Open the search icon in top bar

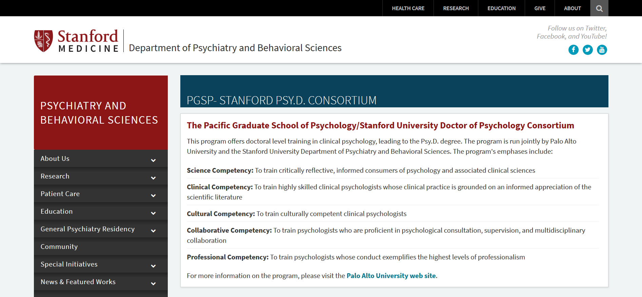(599, 8)
